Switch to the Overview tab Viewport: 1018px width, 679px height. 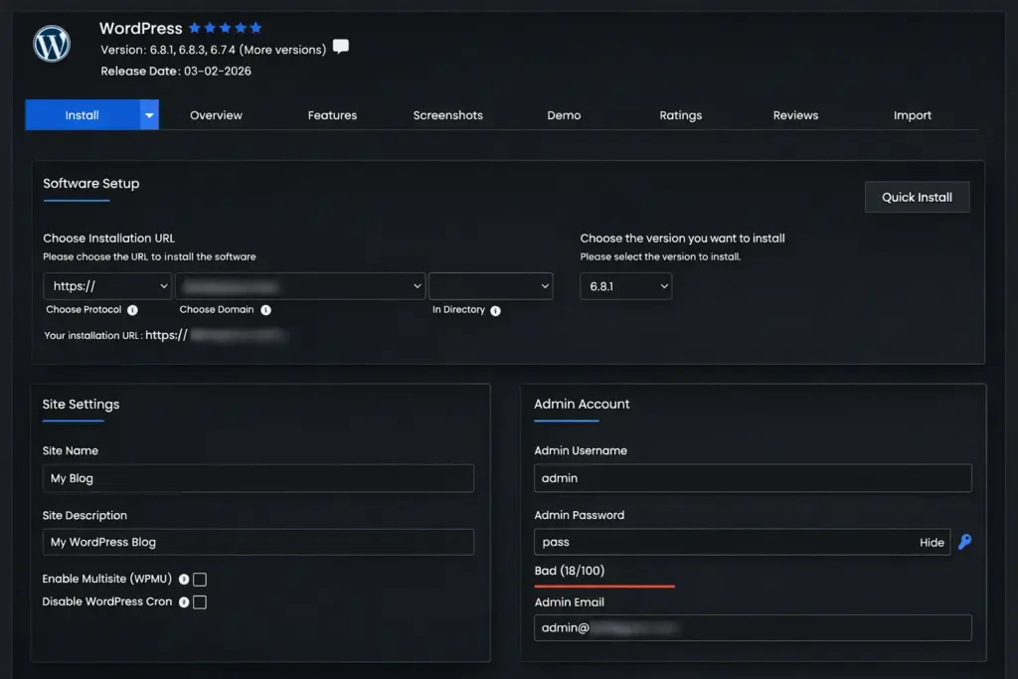[x=216, y=115]
